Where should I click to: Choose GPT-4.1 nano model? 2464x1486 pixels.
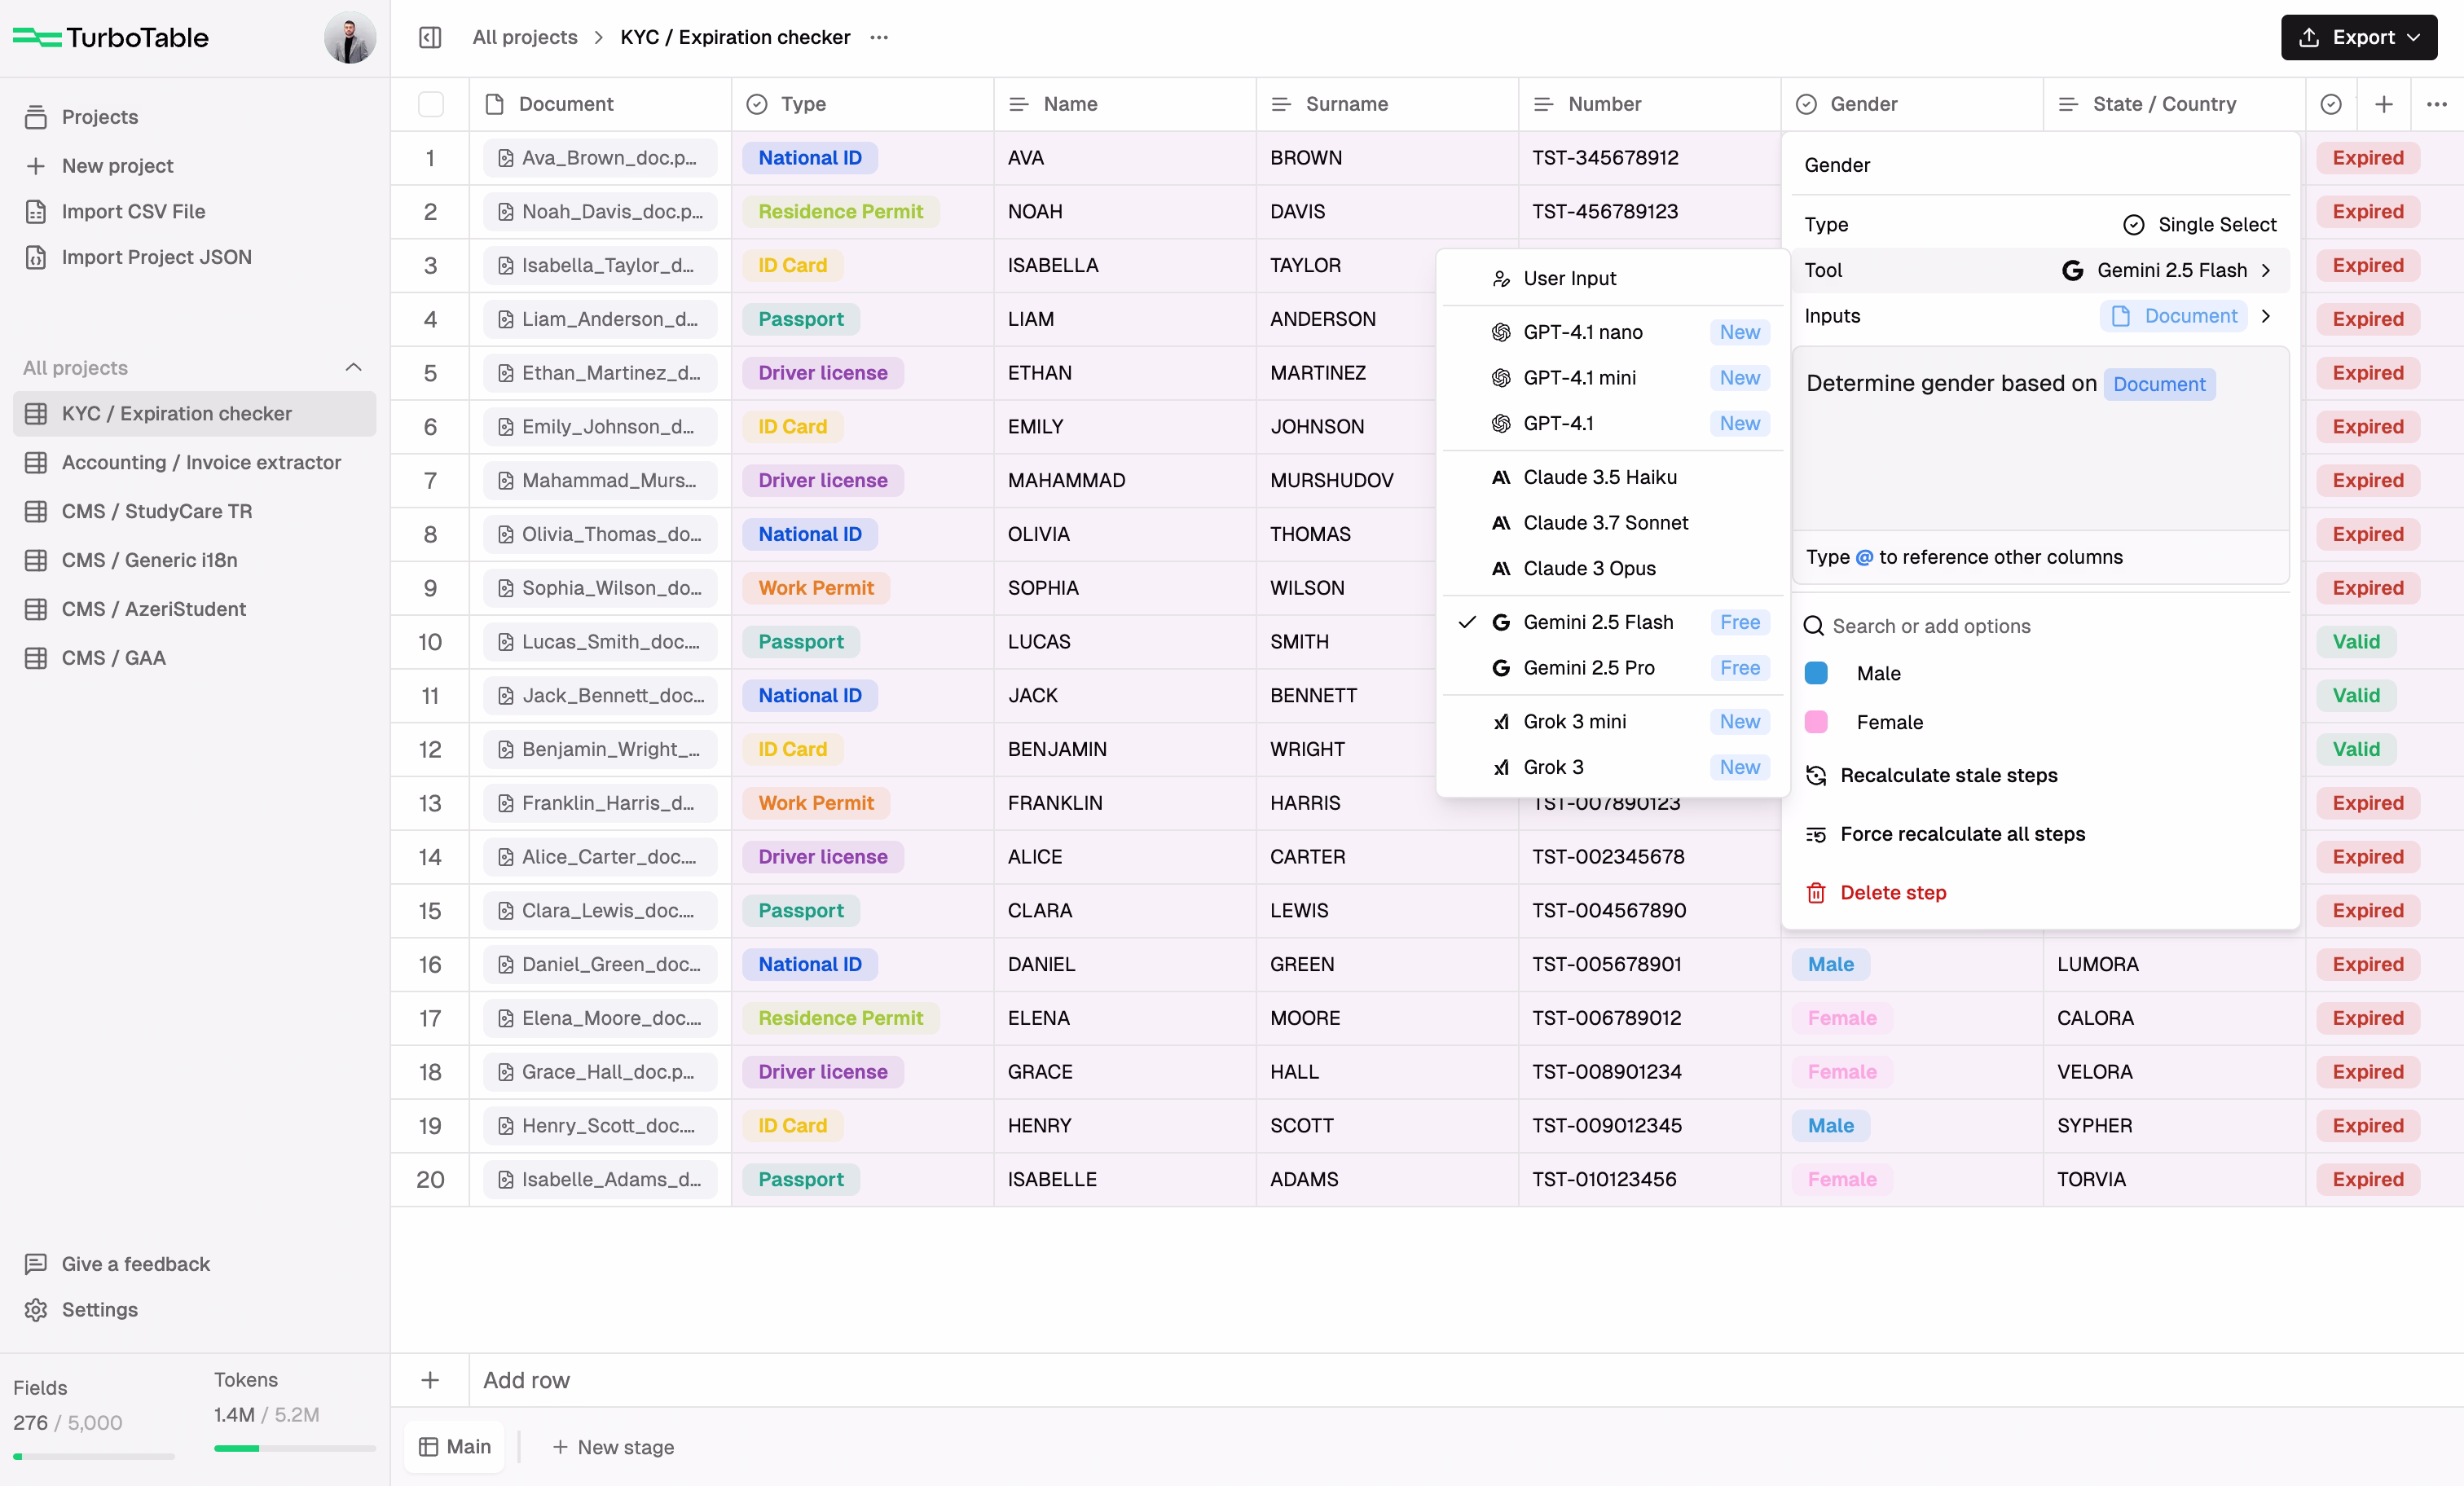tap(1613, 332)
